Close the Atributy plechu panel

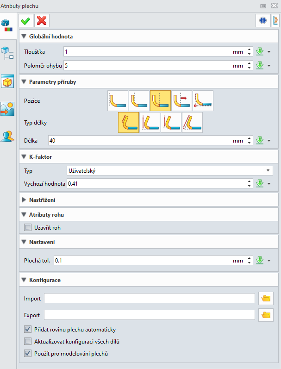click(274, 6)
